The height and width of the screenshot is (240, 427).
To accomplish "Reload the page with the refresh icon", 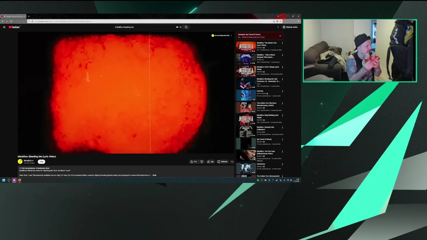I will (11, 21).
